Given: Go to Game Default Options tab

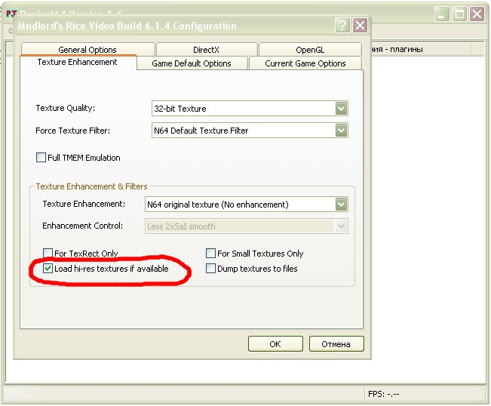Looking at the screenshot, I should pyautogui.click(x=192, y=63).
